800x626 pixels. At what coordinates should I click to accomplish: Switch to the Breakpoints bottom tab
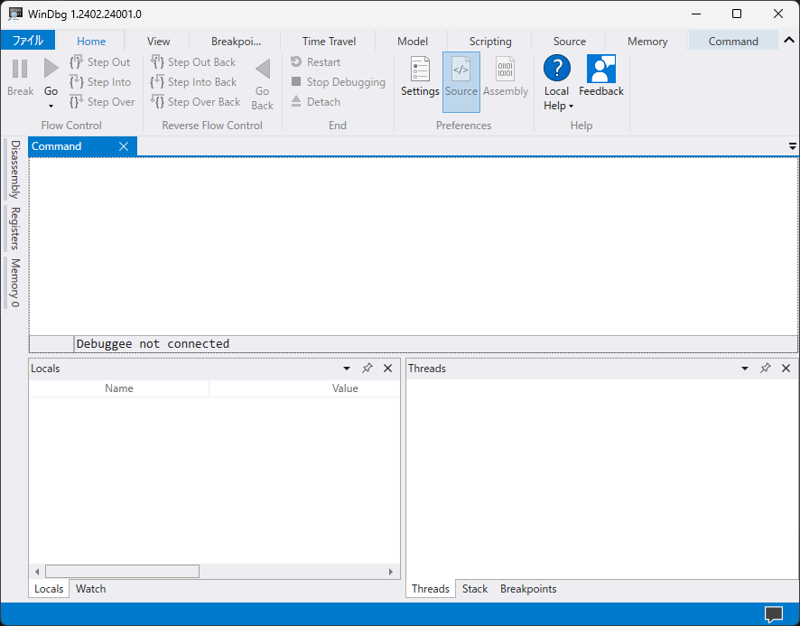click(528, 589)
